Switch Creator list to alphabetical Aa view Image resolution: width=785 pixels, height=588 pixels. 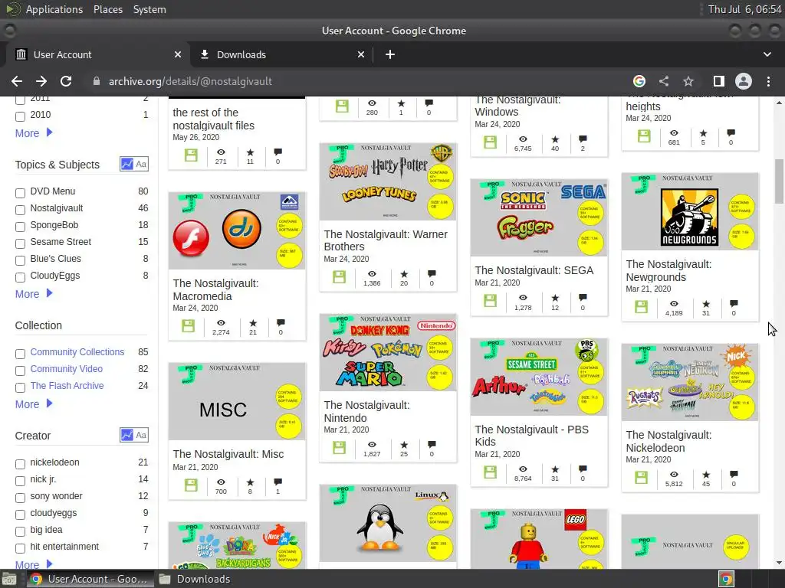coord(141,435)
